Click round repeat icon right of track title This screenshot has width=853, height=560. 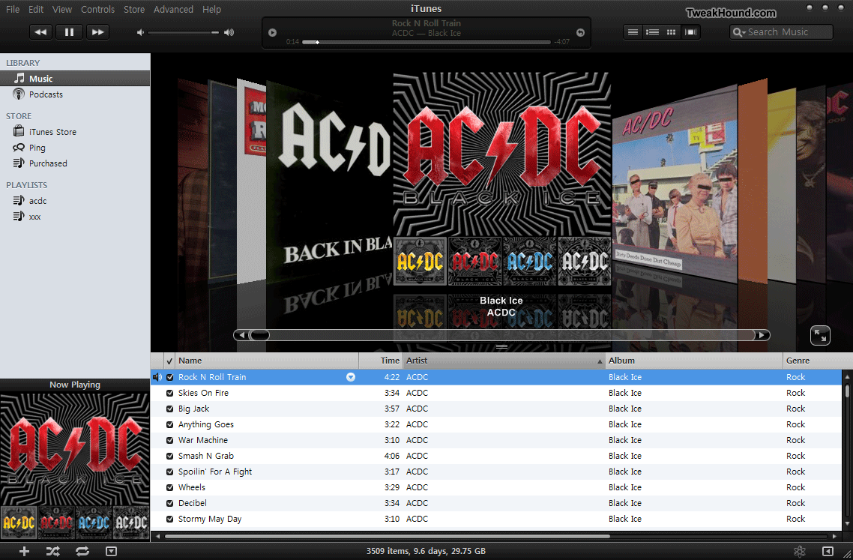(580, 33)
